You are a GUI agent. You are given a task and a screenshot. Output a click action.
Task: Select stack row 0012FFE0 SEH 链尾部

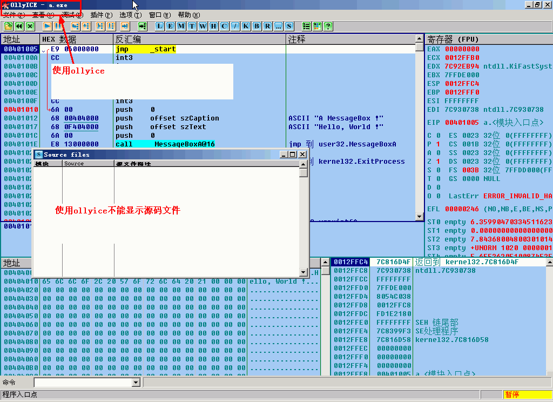(x=439, y=322)
